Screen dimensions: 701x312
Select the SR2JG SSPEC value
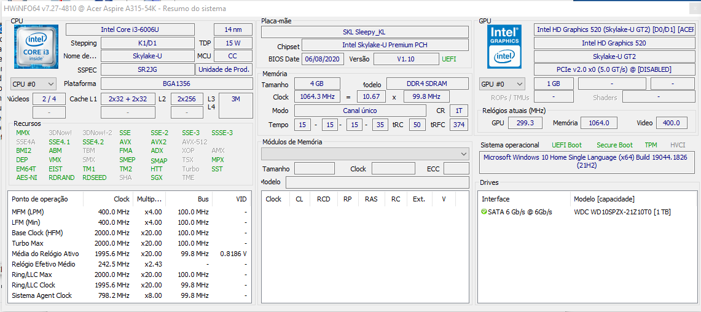[147, 70]
